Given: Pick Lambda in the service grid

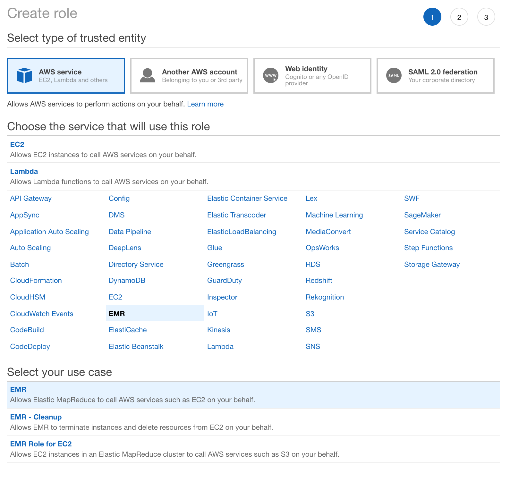Looking at the screenshot, I should tap(220, 347).
